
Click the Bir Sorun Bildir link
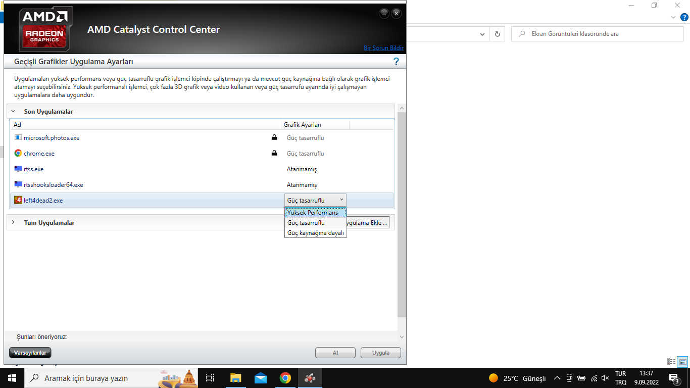click(x=384, y=48)
